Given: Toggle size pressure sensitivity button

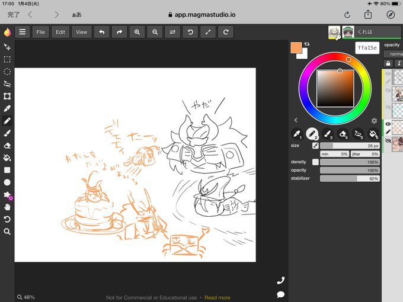Looking at the screenshot, I should (315, 146).
